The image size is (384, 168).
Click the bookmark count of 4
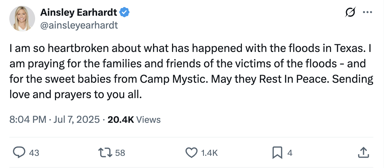tap(289, 153)
